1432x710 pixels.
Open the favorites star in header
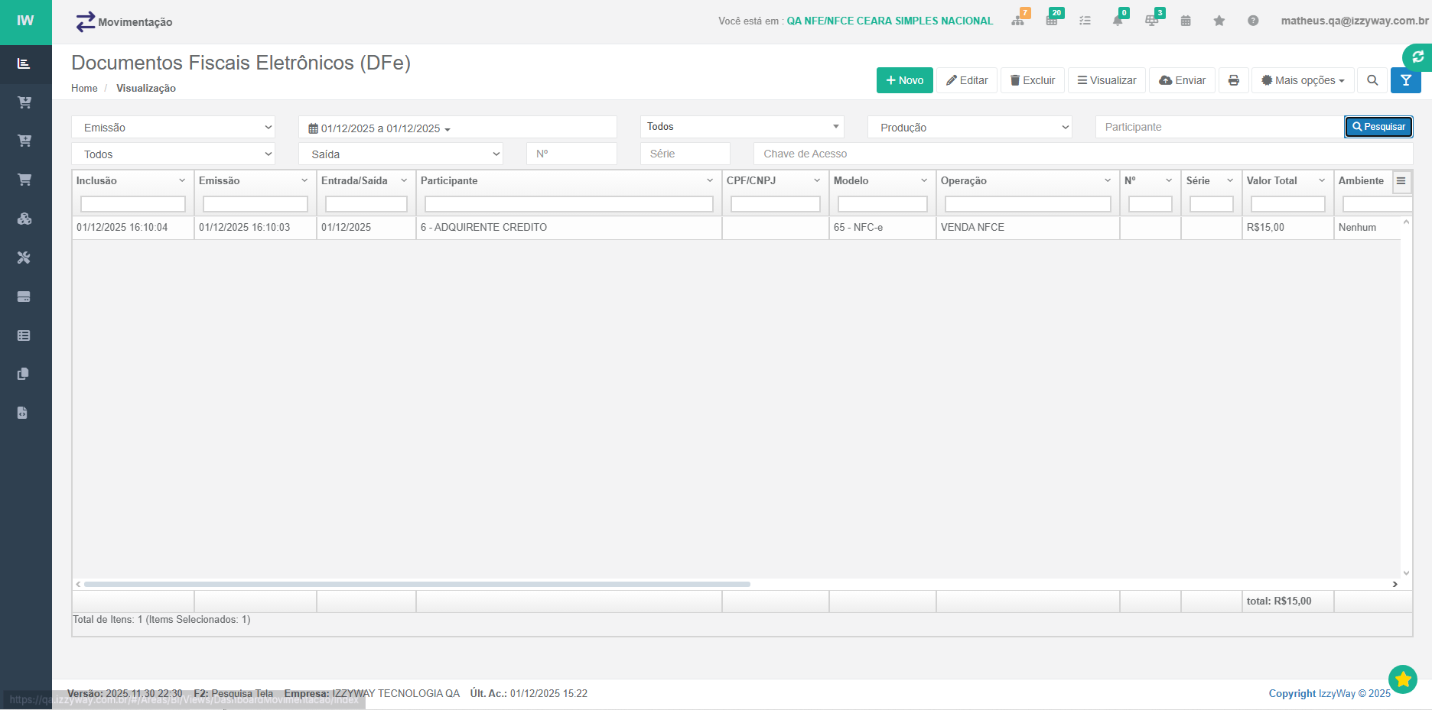[x=1219, y=21]
